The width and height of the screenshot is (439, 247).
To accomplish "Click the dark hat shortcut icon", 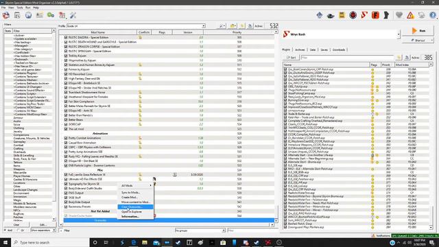I will [331, 15].
